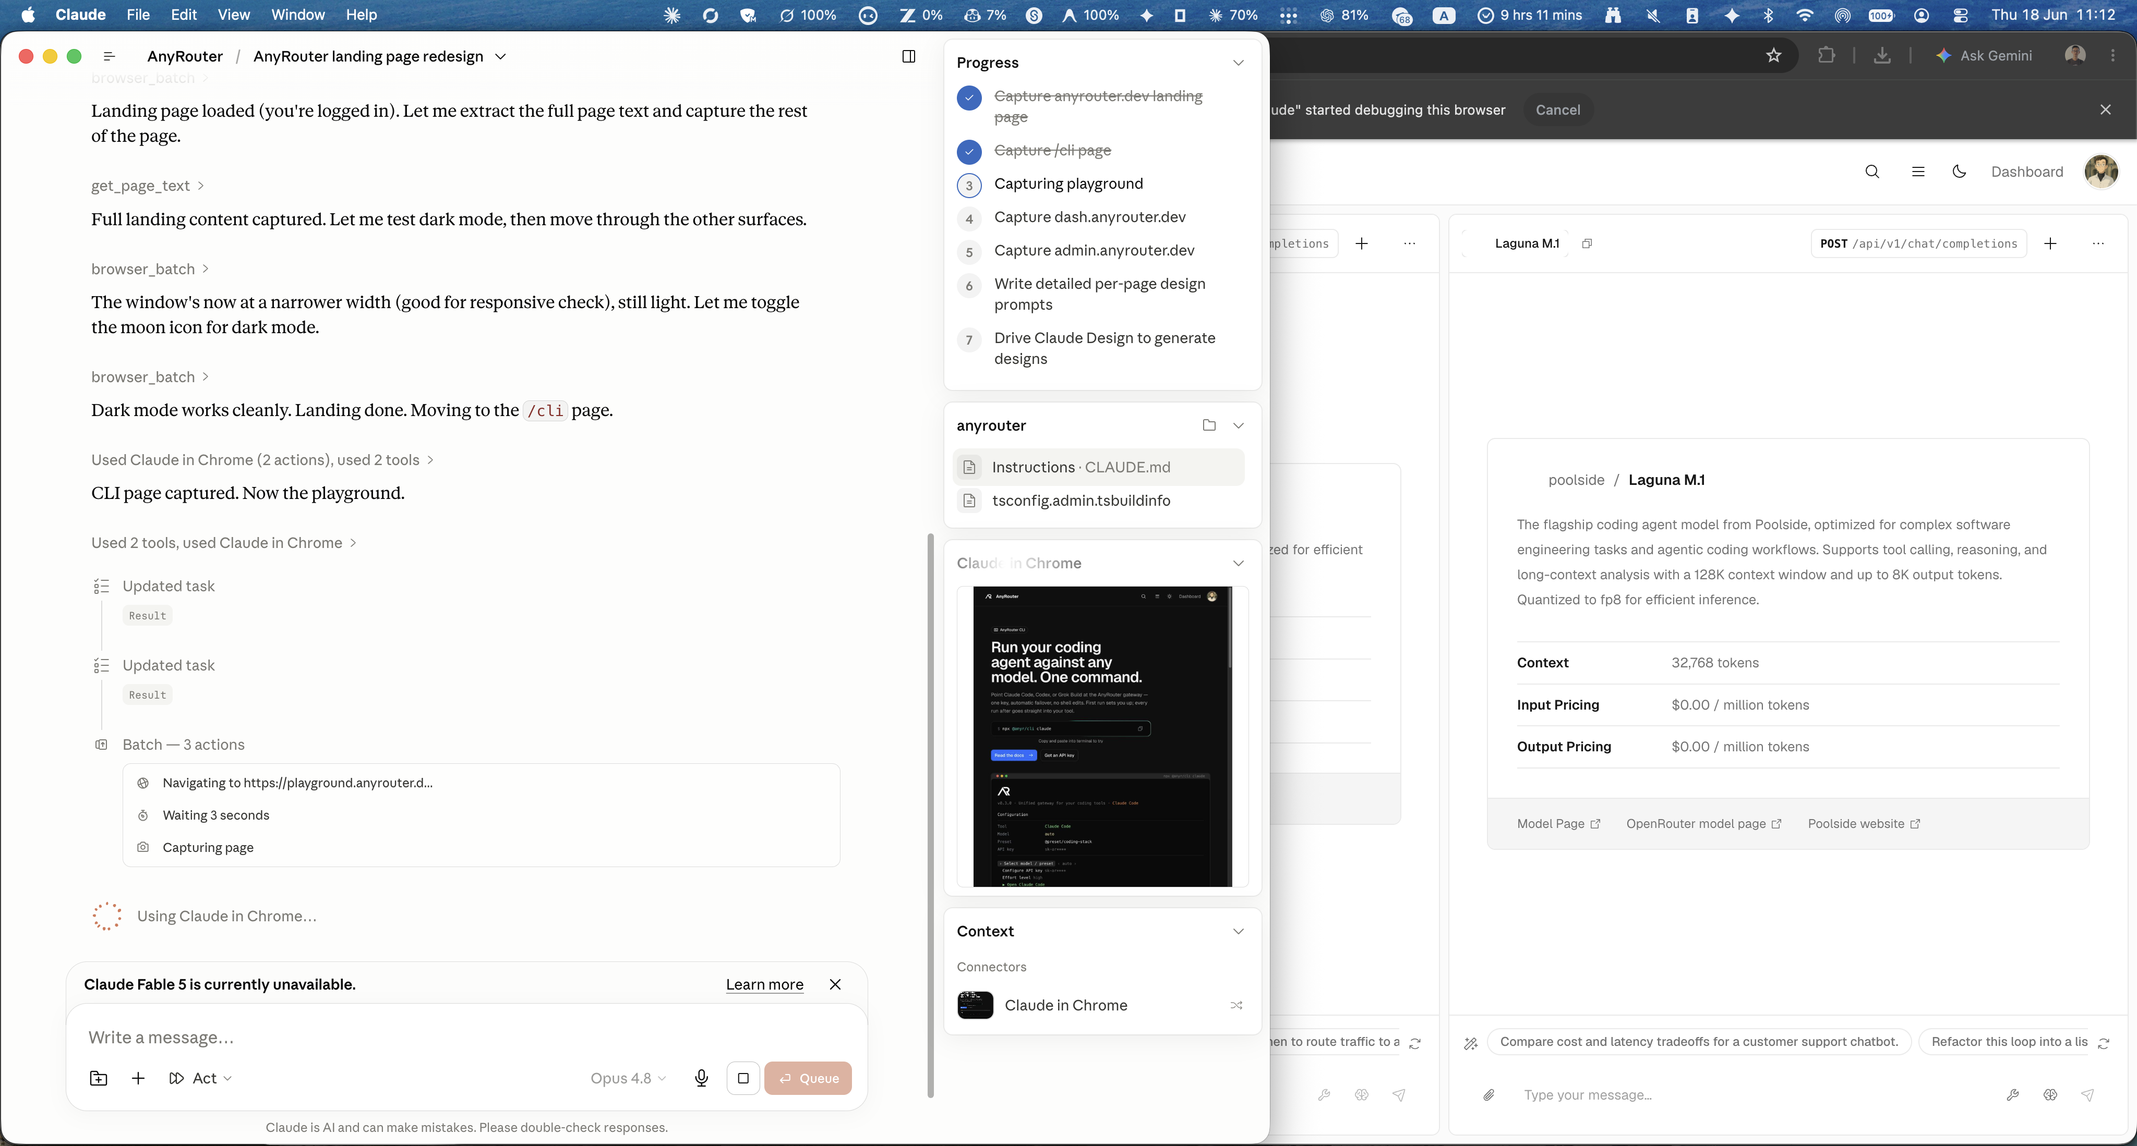Click the search icon on AnyRouter page
Image resolution: width=2137 pixels, height=1146 pixels.
(x=1872, y=172)
